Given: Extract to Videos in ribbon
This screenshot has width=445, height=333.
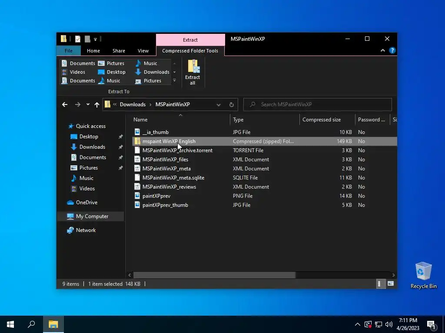Looking at the screenshot, I should click(x=74, y=72).
